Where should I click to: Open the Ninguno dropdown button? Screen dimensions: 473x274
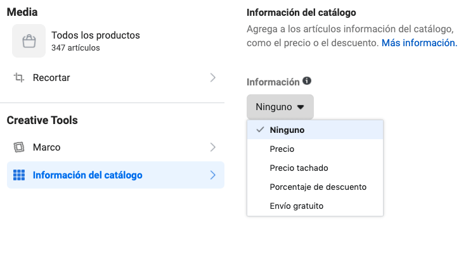click(x=280, y=107)
